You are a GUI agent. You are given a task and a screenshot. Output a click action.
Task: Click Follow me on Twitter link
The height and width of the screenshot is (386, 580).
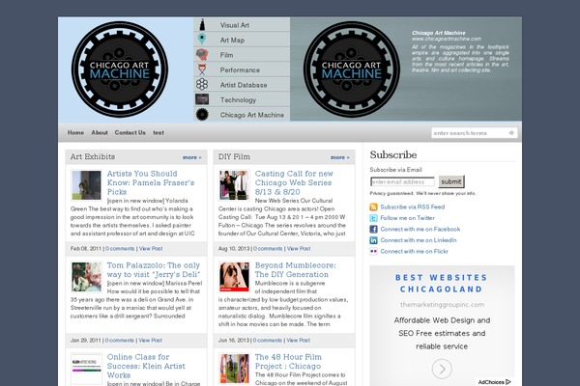tap(408, 218)
